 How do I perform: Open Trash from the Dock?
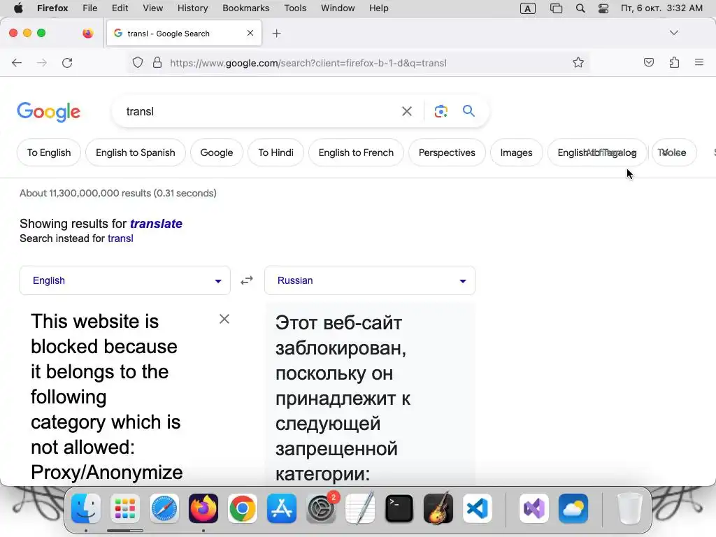click(630, 508)
